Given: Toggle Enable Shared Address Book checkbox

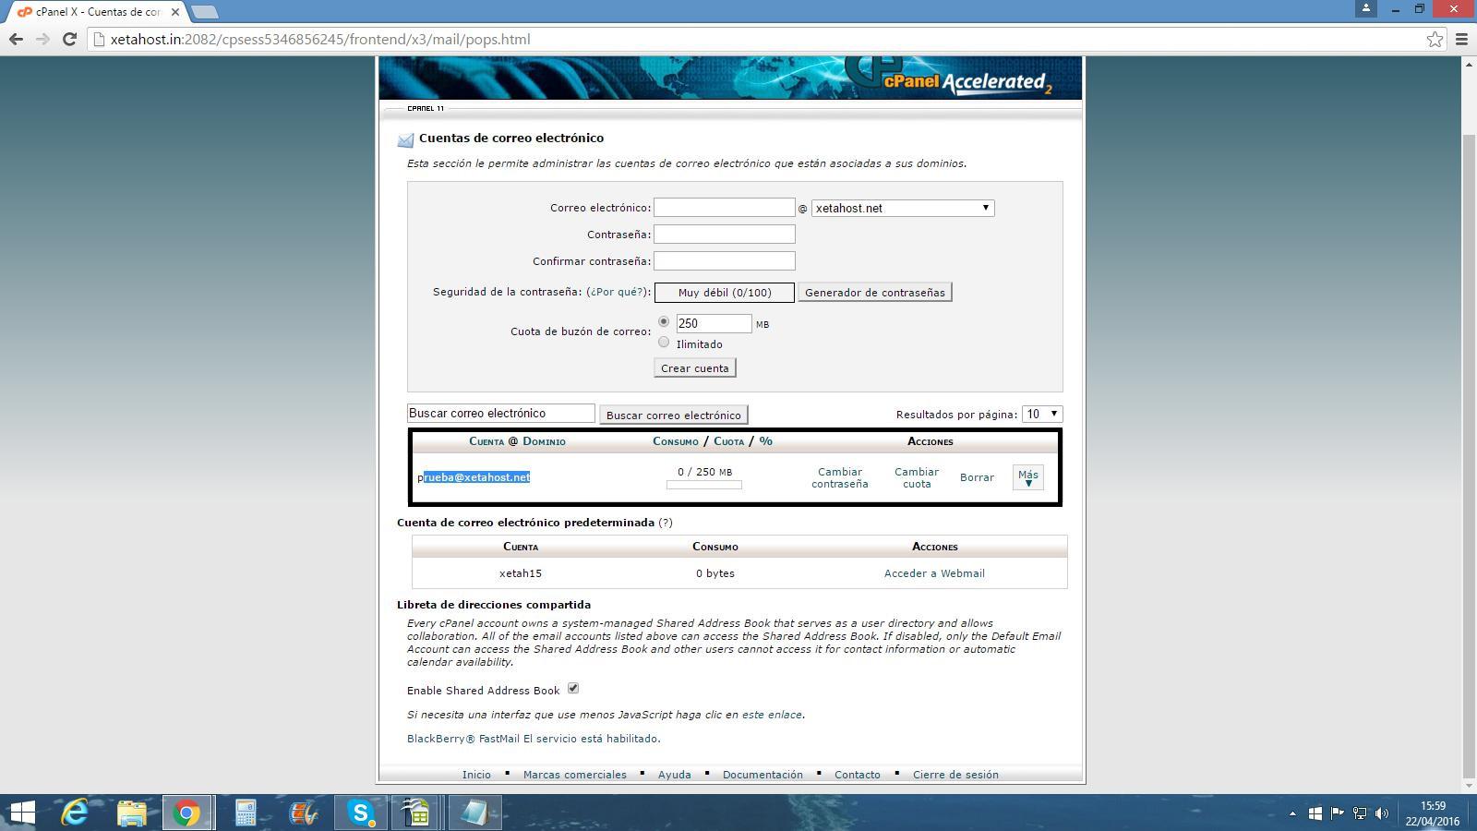Looking at the screenshot, I should click(x=573, y=689).
